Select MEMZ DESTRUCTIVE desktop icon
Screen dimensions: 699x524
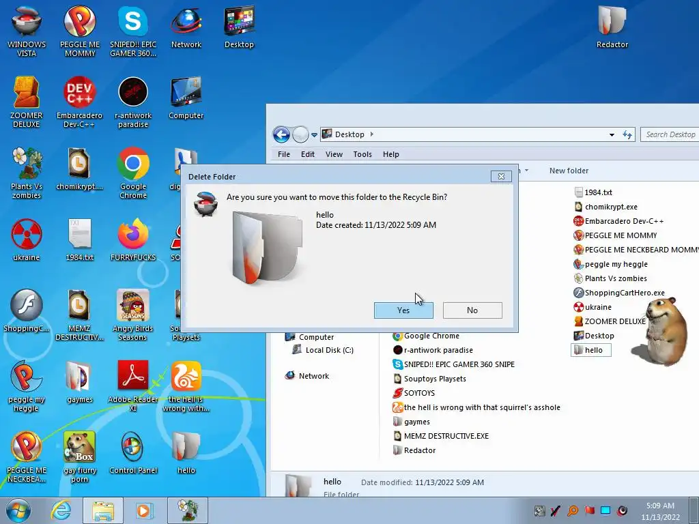(x=79, y=315)
